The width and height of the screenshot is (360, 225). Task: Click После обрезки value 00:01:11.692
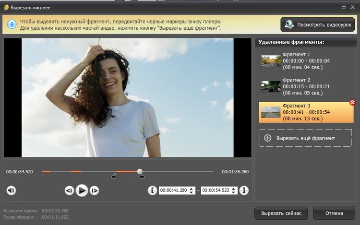tap(55, 217)
